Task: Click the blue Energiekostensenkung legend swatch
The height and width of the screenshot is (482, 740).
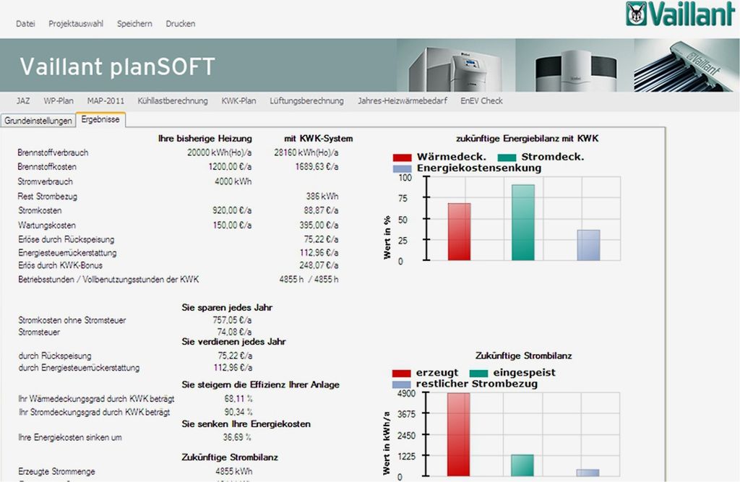Action: tap(402, 168)
